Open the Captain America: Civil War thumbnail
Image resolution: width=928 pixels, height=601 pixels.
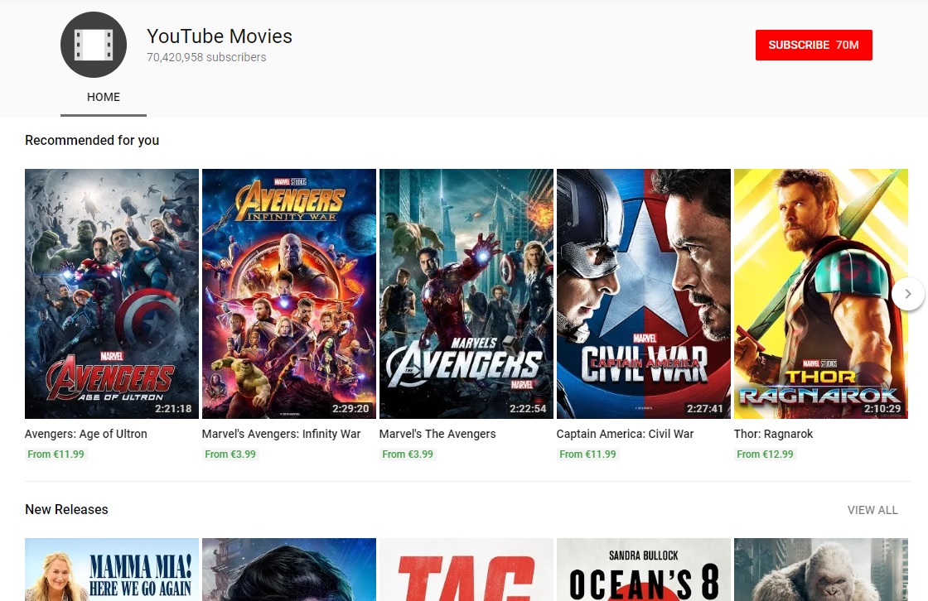tap(643, 293)
